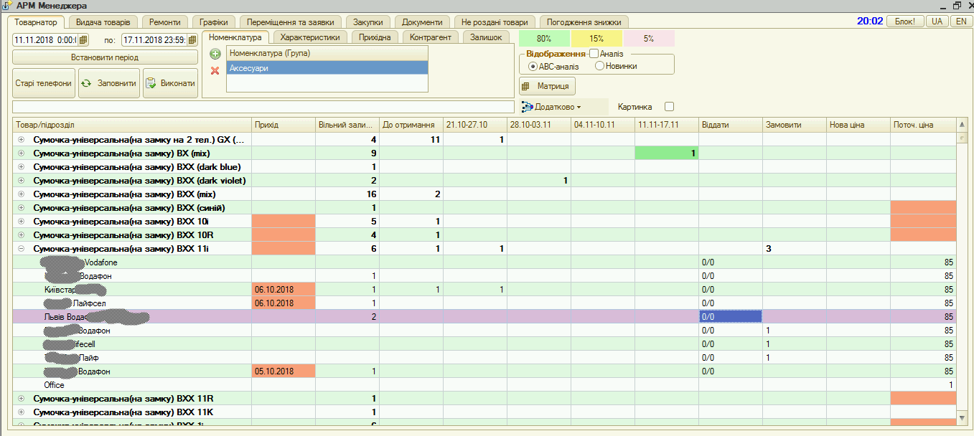Open calendar picker for the end date
This screenshot has width=974, height=436.
[x=192, y=39]
